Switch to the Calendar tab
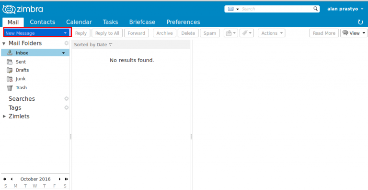This screenshot has height=190, width=368. [x=79, y=22]
